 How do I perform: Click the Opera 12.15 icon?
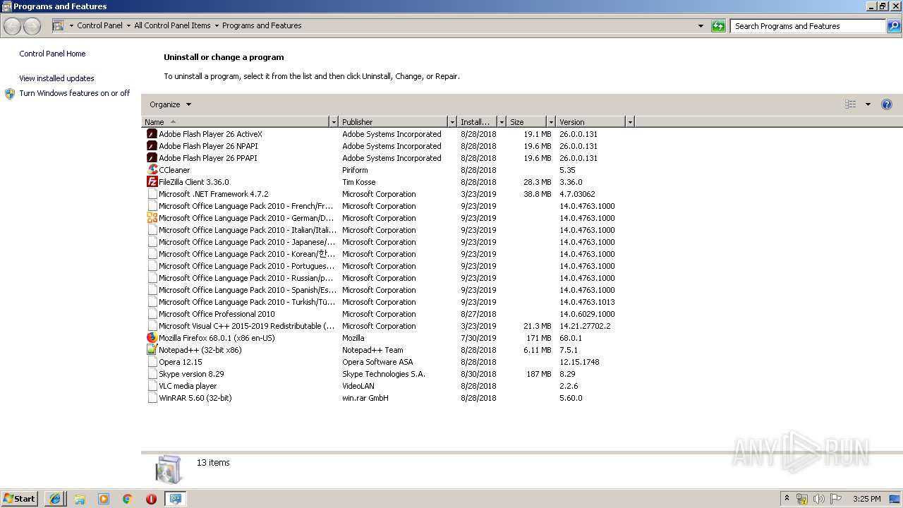(152, 362)
